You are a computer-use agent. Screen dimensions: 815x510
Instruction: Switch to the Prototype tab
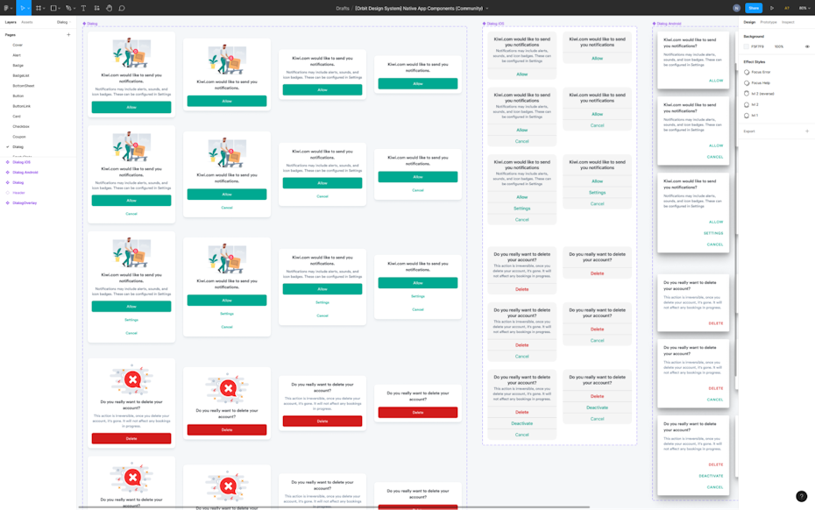[x=768, y=22]
